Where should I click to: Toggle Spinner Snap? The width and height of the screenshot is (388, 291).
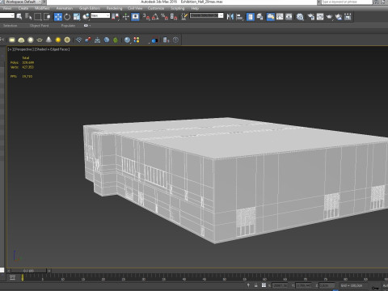pyautogui.click(x=174, y=17)
